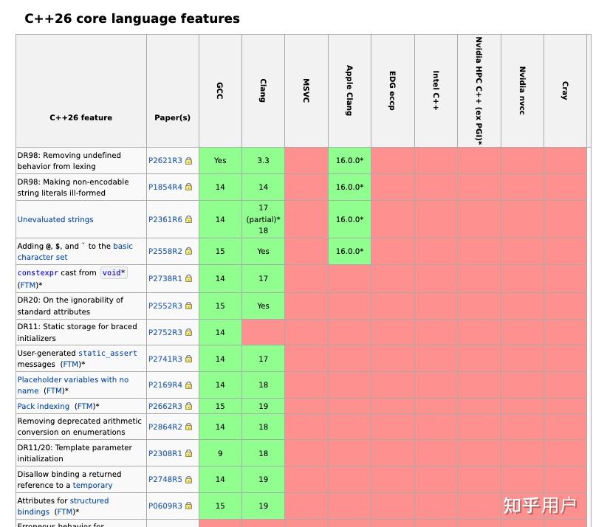Click the Nvidia HPC C++ column header
Screen dimensions: 593x527
coord(479,91)
